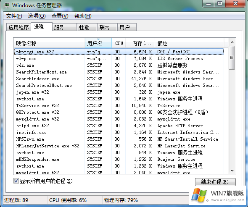The height and width of the screenshot is (207, 248).
Task: Click the Apache HTTP Server description
Action: tap(180, 126)
